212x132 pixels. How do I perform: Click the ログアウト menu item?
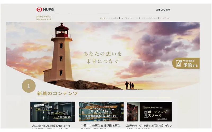[165, 18]
